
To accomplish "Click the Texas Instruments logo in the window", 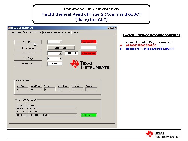I will point(90,64).
